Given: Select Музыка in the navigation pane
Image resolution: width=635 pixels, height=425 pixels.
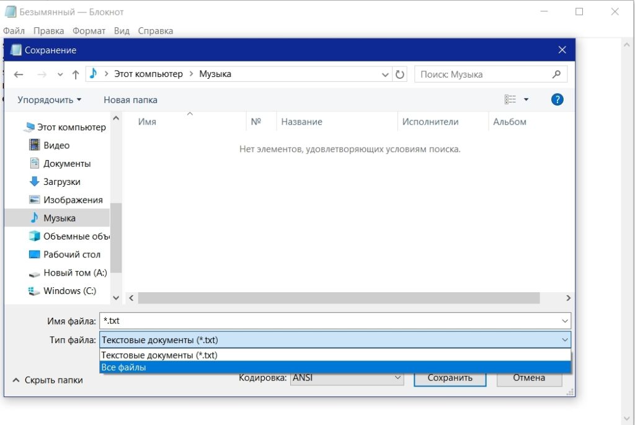Looking at the screenshot, I should (57, 218).
